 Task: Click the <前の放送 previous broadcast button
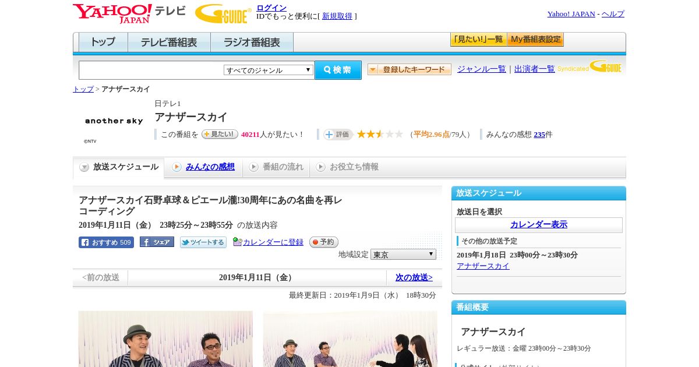point(100,278)
